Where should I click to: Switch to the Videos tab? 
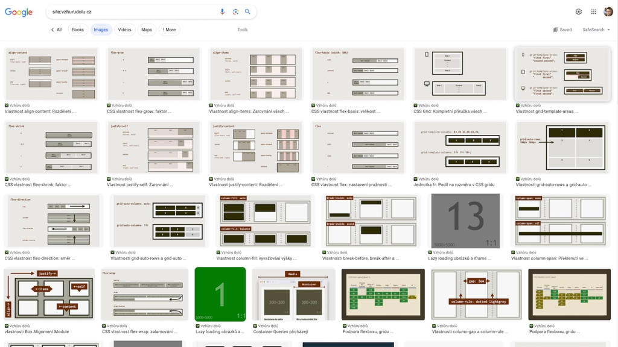click(124, 30)
